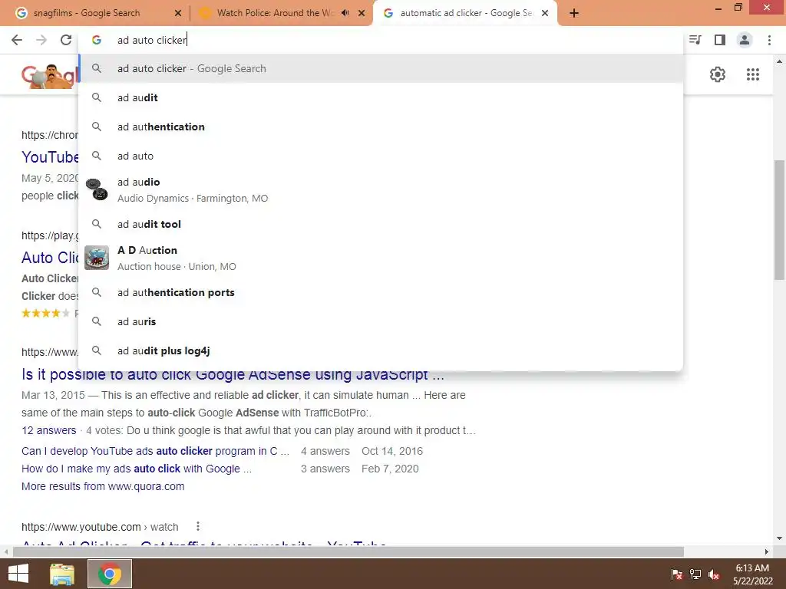Go forward with the forward arrow
Image resolution: width=786 pixels, height=589 pixels.
coord(41,40)
